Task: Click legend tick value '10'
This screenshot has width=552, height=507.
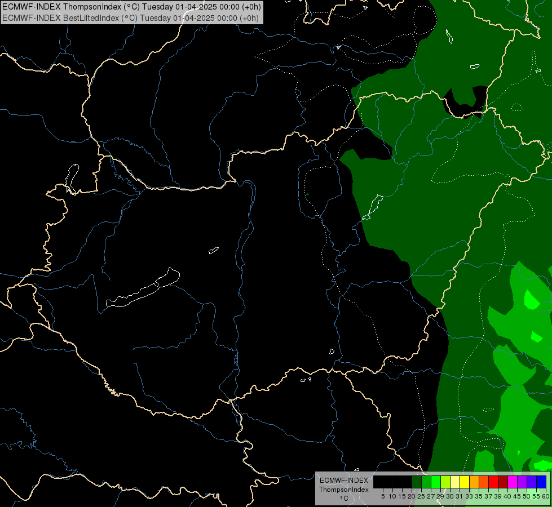Action: point(392,496)
